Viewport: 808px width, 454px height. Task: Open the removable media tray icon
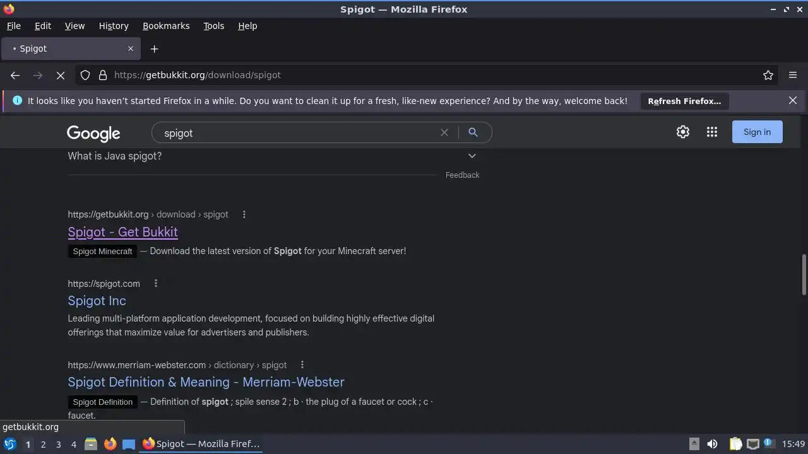(x=694, y=444)
